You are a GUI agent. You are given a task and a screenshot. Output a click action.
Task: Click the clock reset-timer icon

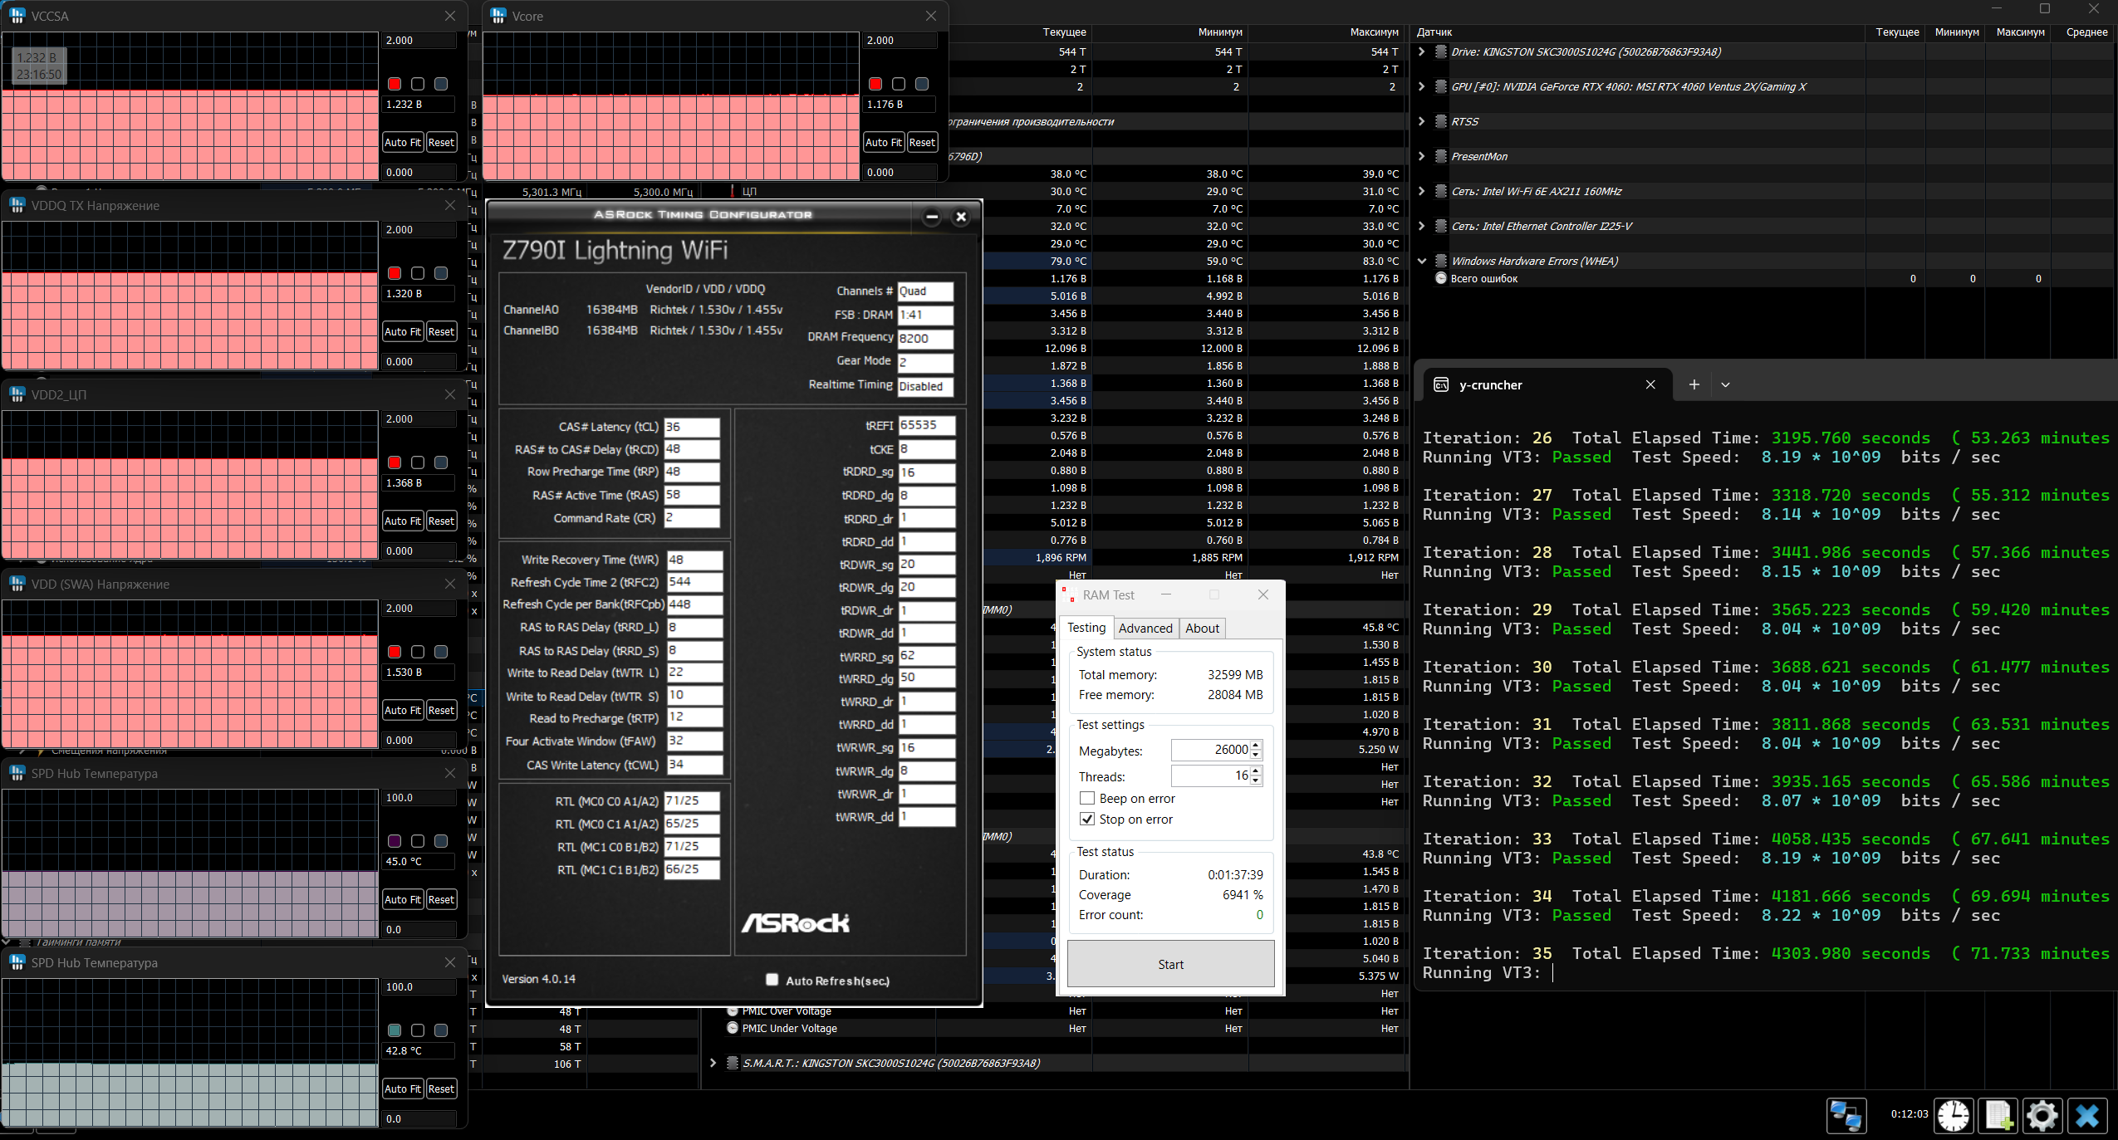[1953, 1115]
